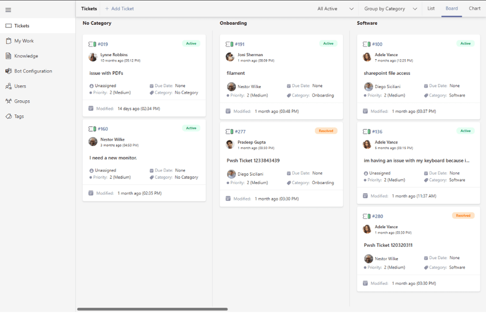Screen dimensions: 486x314
Task: Open Bot Configuration in the sidebar
Action: [x=38, y=71]
